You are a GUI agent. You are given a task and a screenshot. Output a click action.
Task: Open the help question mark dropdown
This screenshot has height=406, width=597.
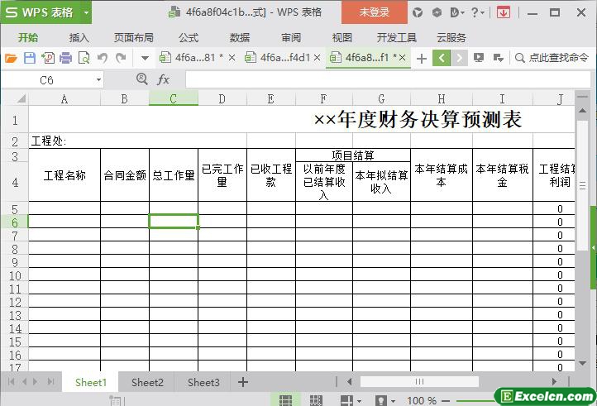pos(477,12)
